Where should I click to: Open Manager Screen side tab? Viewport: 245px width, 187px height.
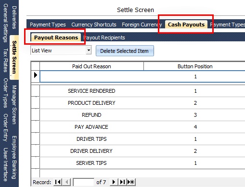coord(14,105)
